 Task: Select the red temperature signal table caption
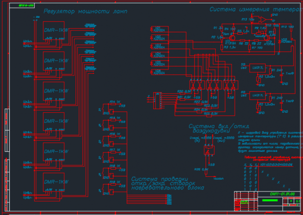pos(273,159)
